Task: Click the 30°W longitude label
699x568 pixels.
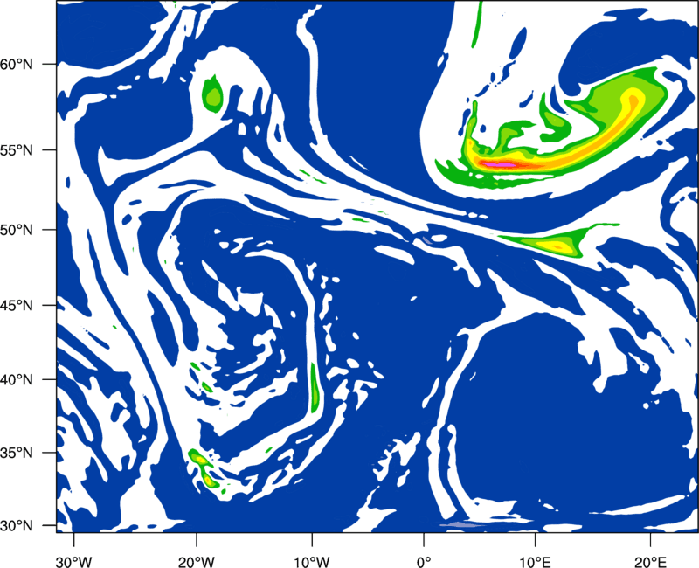Action: pos(73,562)
